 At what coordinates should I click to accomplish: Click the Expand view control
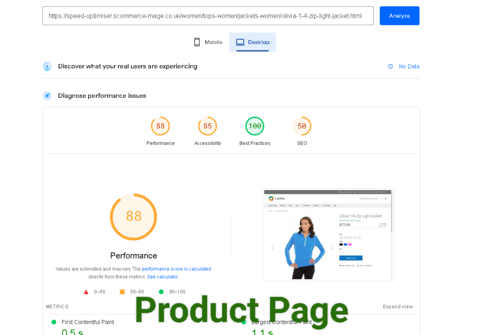coord(398,306)
